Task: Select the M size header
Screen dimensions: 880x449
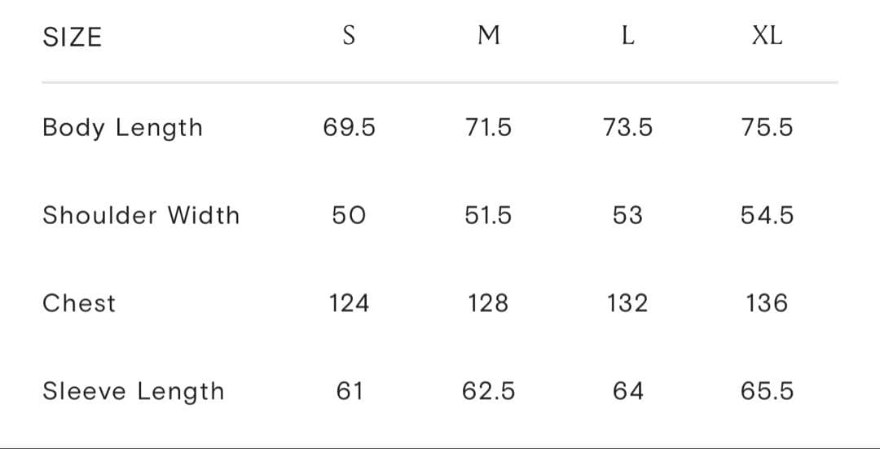Action: point(488,35)
